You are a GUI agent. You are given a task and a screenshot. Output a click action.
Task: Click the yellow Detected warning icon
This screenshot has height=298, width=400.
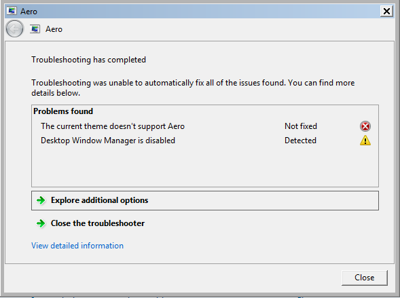coord(365,141)
